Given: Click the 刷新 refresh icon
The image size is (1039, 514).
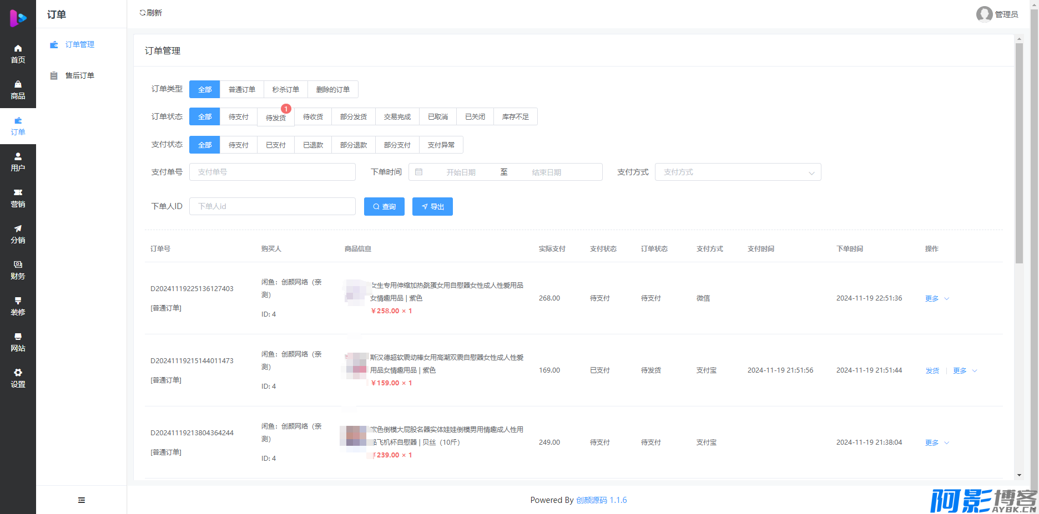Looking at the screenshot, I should pyautogui.click(x=143, y=13).
